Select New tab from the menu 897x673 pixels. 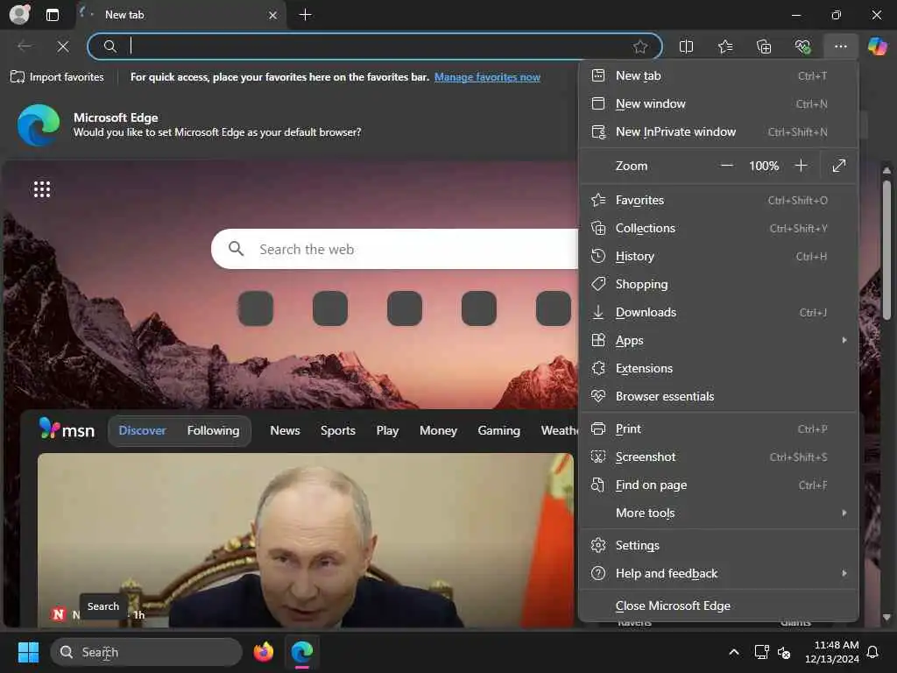pyautogui.click(x=718, y=75)
